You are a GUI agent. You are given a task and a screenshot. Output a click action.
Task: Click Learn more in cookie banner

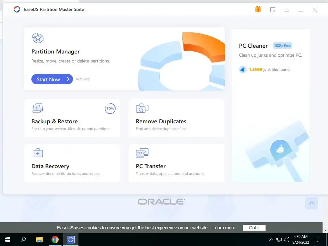coord(224,228)
